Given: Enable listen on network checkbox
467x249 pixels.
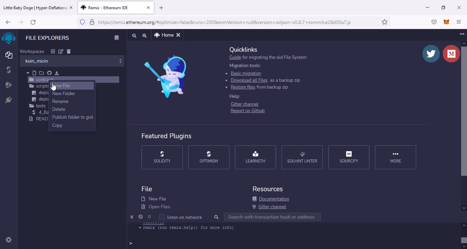Looking at the screenshot, I should pos(162,217).
